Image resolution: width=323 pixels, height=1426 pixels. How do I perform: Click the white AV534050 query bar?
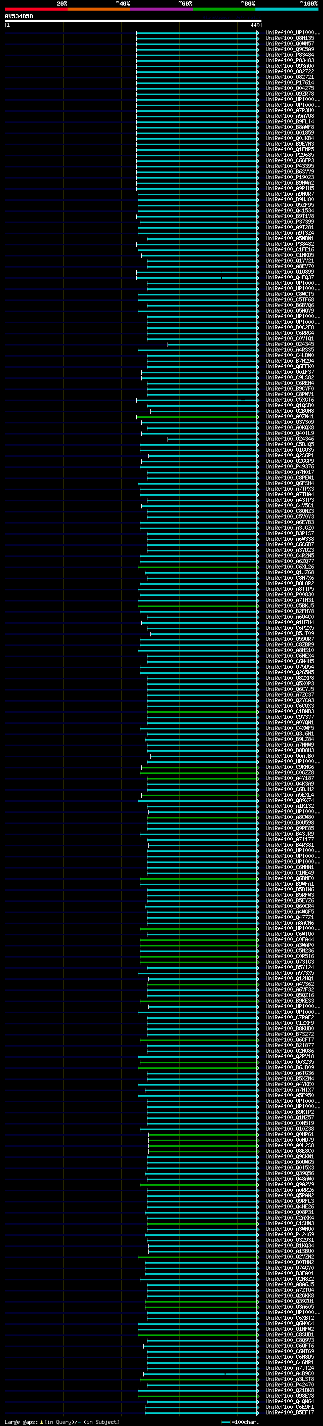[x=133, y=20]
